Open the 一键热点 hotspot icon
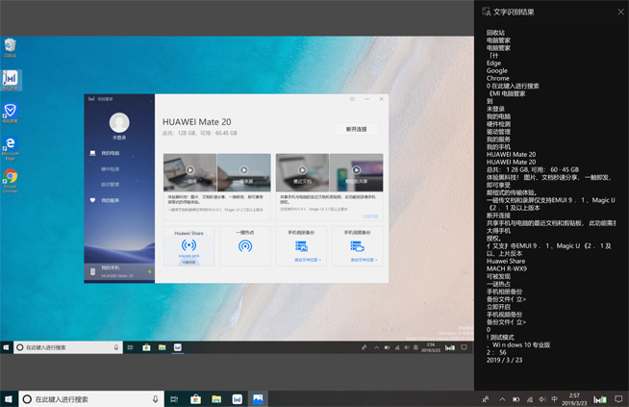Viewport: 629px width, 407px height. (x=245, y=246)
